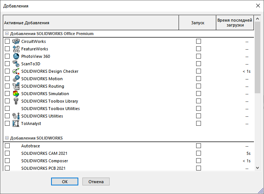Click the Запуск column header

pos(198,23)
